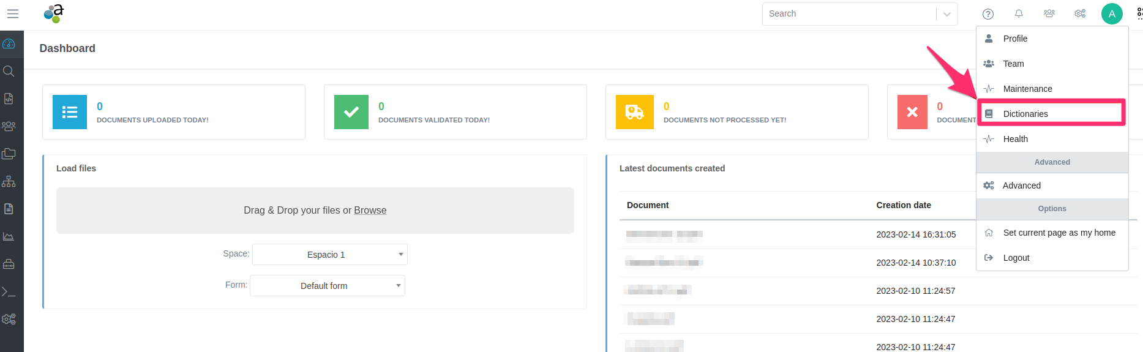This screenshot has width=1143, height=352.
Task: Click the dashboard gauge icon in sidebar
Action: point(9,44)
